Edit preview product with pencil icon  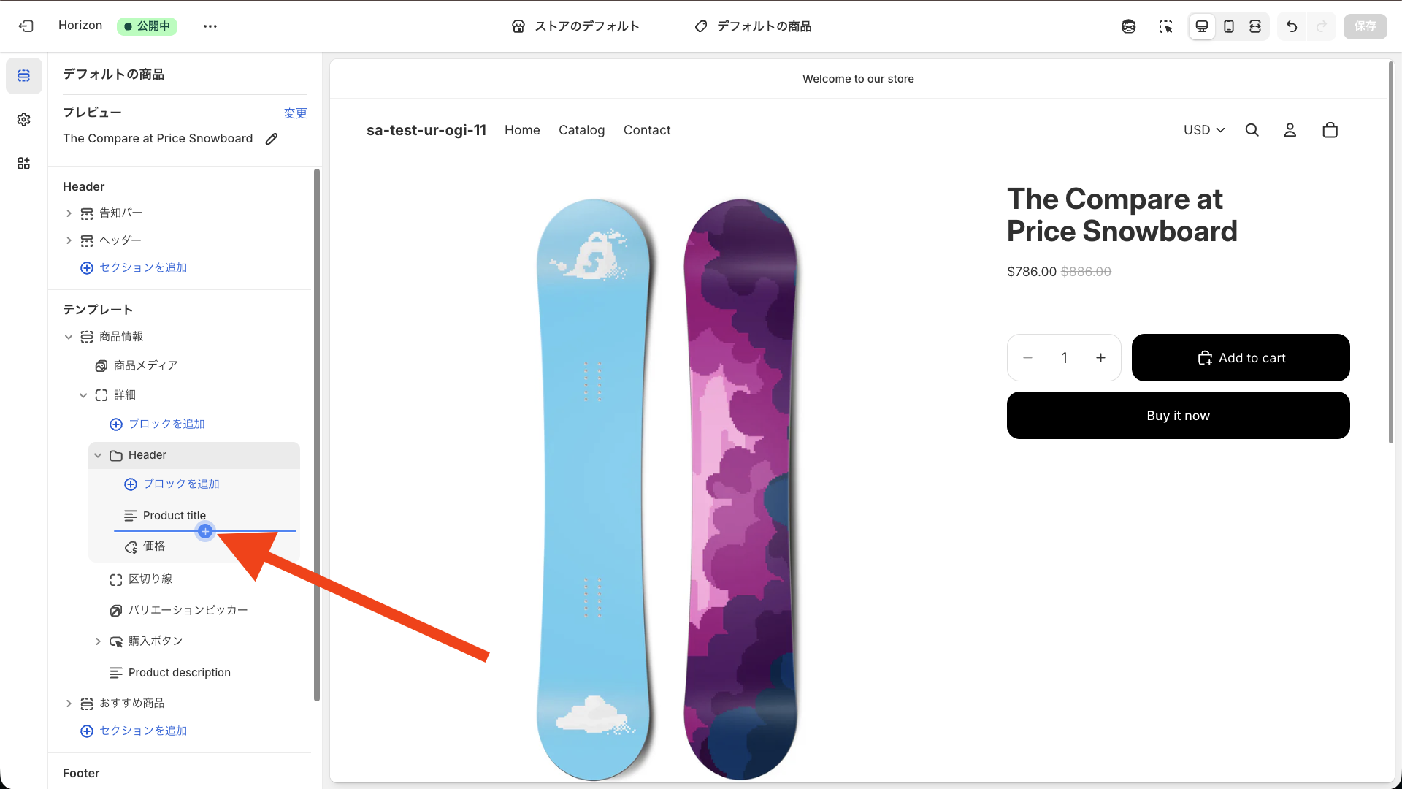[272, 139]
